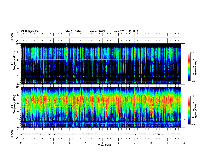
Task: Click the "-6" label on ch.1 color bar
Action: point(193,53)
